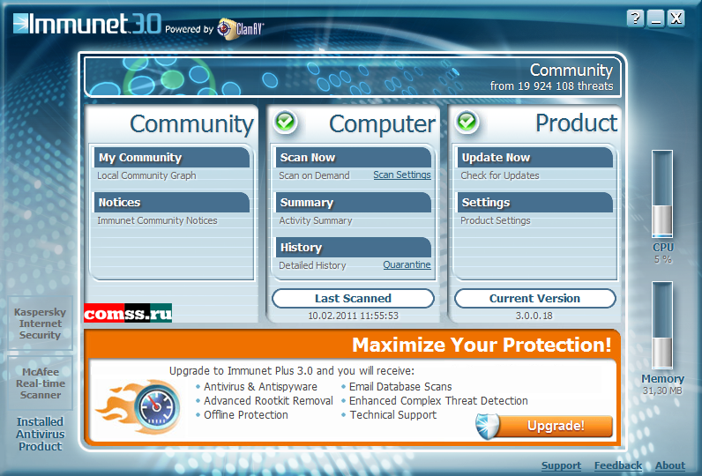Click the Current Version button
The image size is (702, 476).
[535, 299]
